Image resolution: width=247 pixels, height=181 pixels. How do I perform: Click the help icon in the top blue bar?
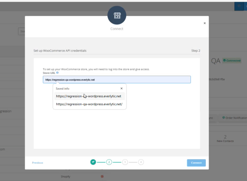(x=239, y=6)
